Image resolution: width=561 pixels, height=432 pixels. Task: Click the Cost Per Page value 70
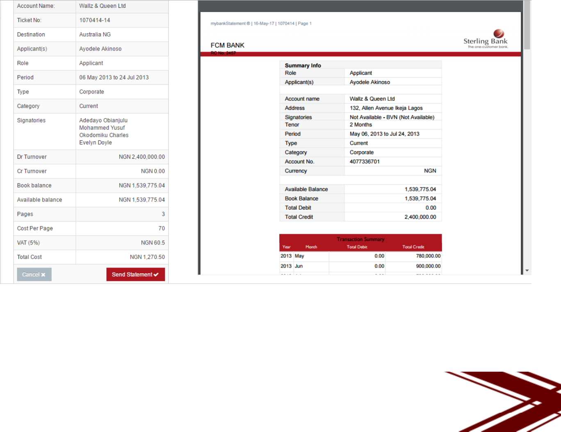(162, 229)
